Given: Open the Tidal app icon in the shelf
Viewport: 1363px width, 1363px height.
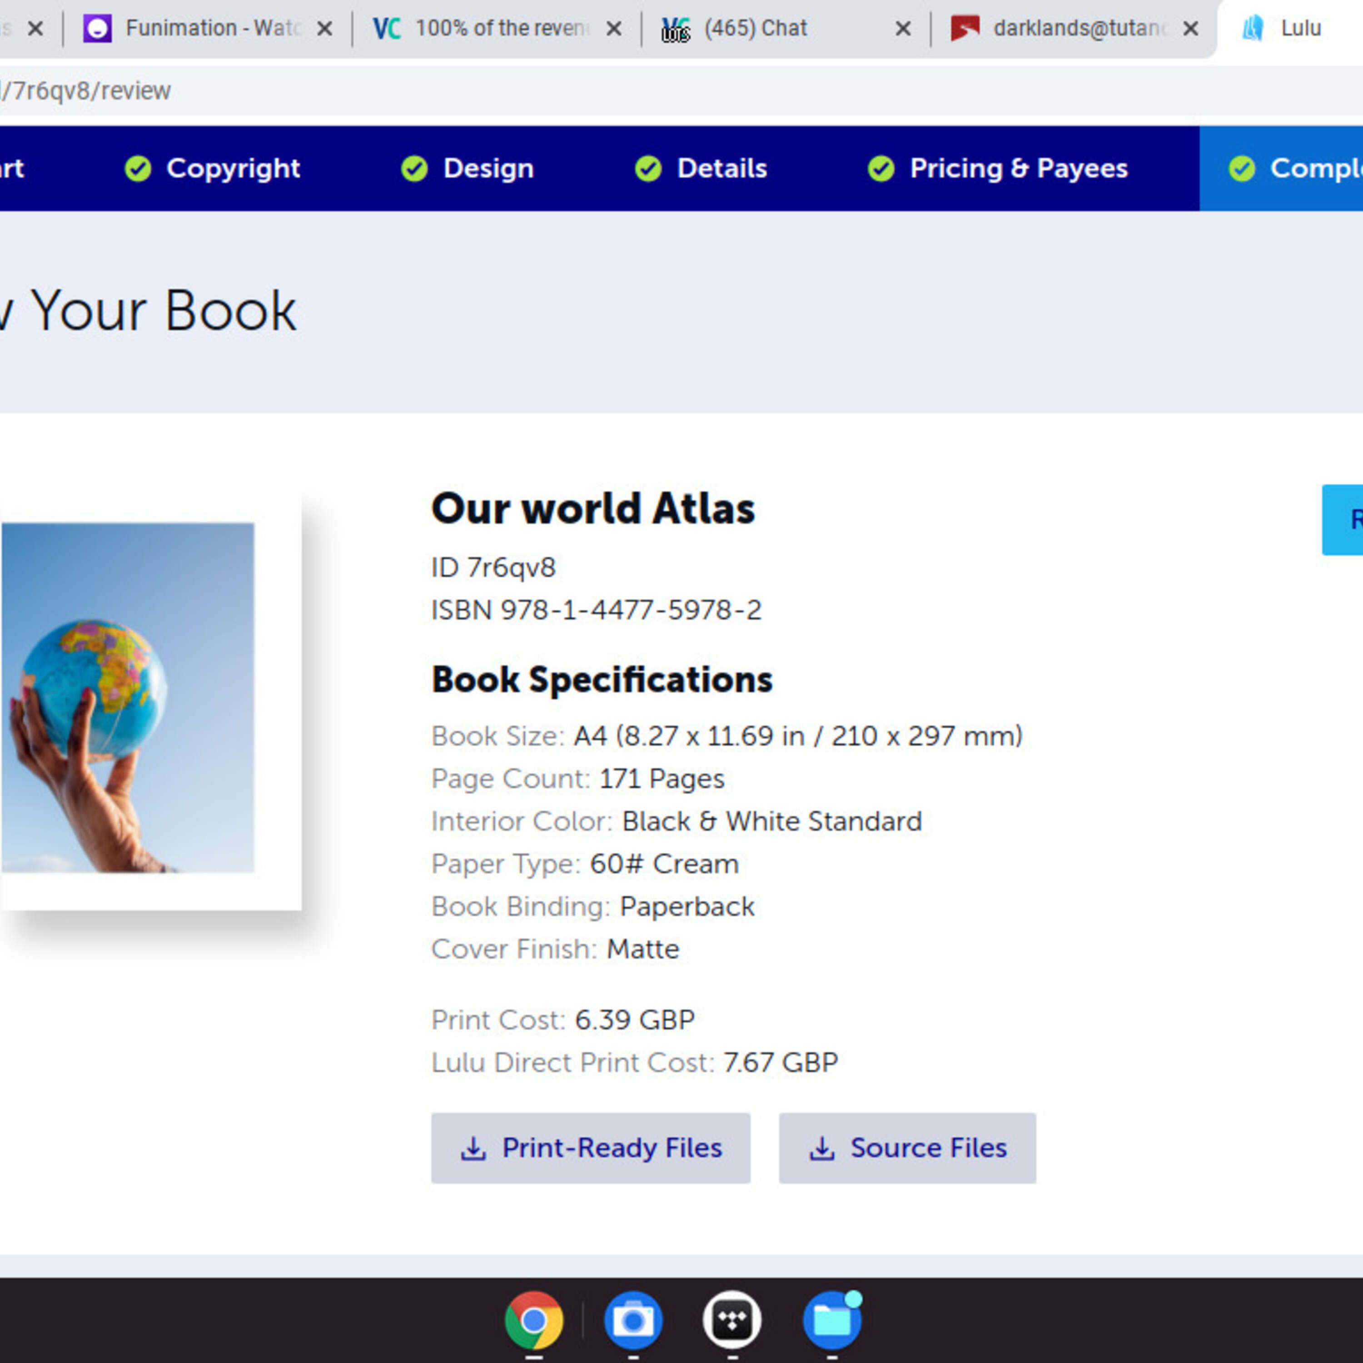Looking at the screenshot, I should [x=731, y=1319].
